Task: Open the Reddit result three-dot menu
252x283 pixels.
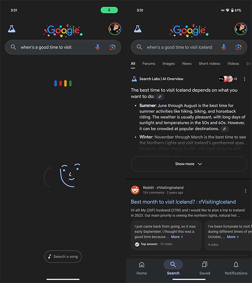Action: pyautogui.click(x=245, y=191)
